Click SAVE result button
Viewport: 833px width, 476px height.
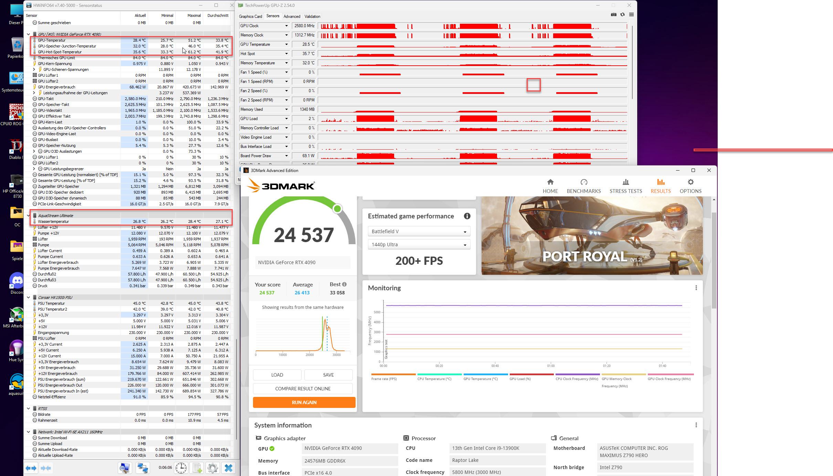(328, 375)
